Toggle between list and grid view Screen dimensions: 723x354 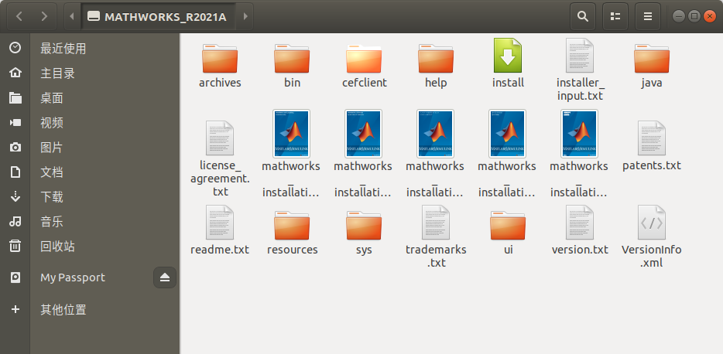pos(615,16)
